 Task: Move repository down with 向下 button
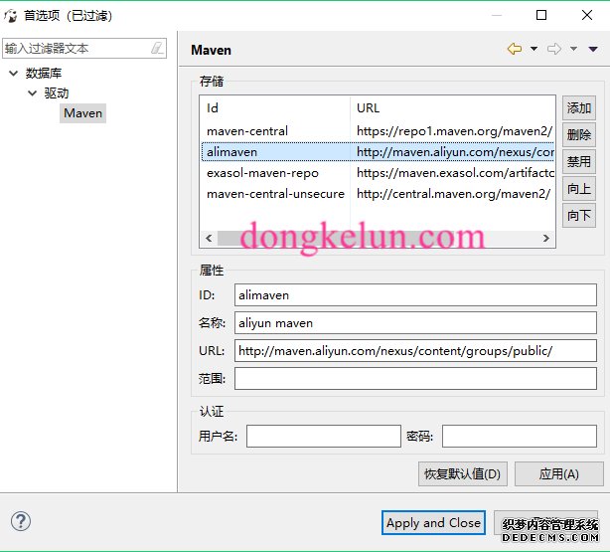tap(578, 215)
